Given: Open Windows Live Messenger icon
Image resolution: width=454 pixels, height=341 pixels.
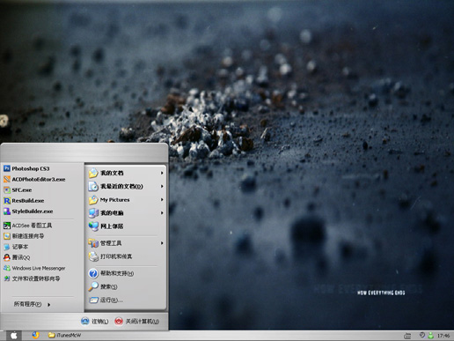Looking at the screenshot, I should (x=7, y=268).
